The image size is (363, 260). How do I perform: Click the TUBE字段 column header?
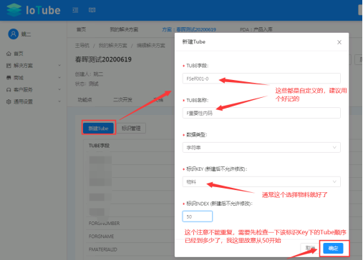[x=99, y=146]
